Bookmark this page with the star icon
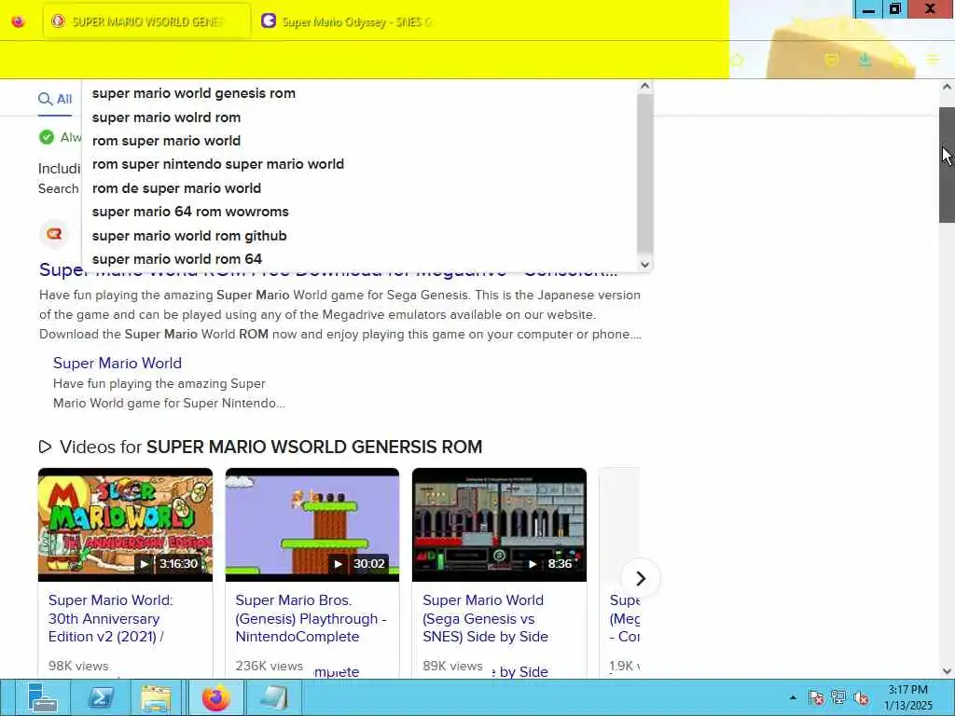This screenshot has height=716, width=955. pyautogui.click(x=738, y=60)
